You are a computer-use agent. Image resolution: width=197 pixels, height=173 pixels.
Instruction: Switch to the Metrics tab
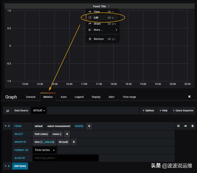pyautogui.click(x=48, y=97)
